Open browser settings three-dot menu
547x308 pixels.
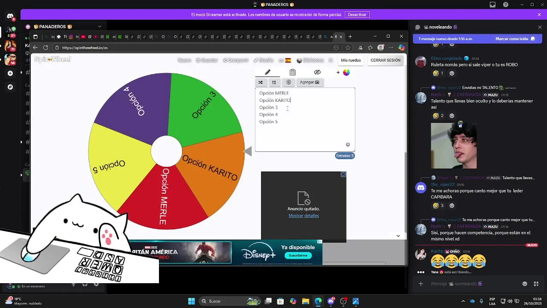pyautogui.click(x=391, y=47)
